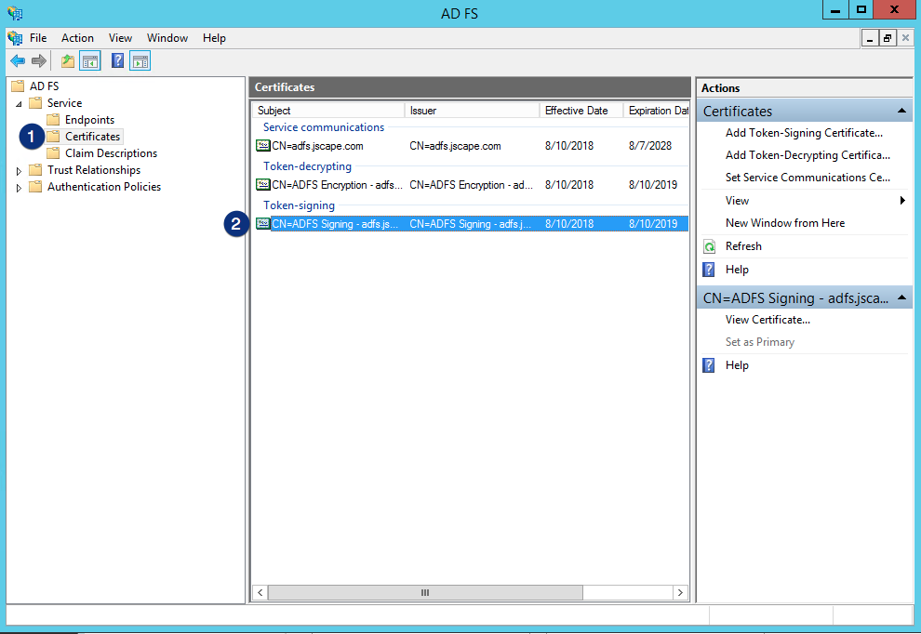Click the Forward arrow toolbar icon
The image size is (921, 634).
[39, 61]
